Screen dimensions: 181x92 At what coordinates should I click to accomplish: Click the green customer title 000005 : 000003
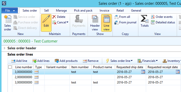click(x=30, y=41)
